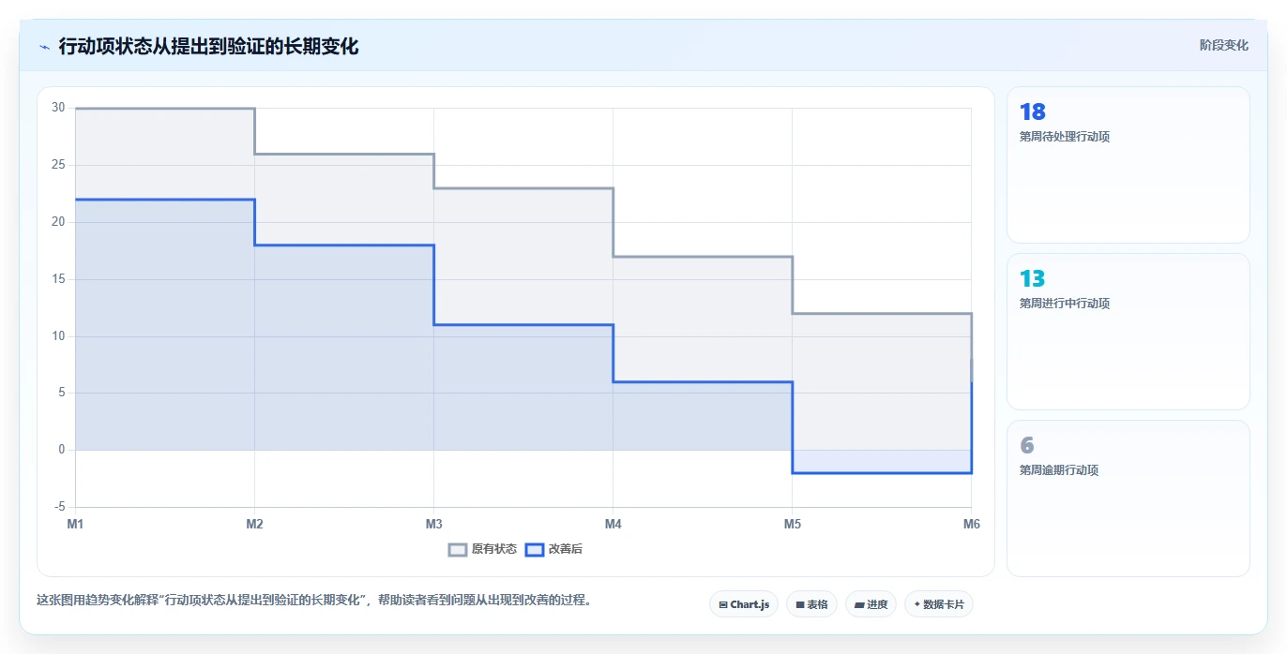
Task: Click the 进度 tag's small icon
Action: [859, 605]
